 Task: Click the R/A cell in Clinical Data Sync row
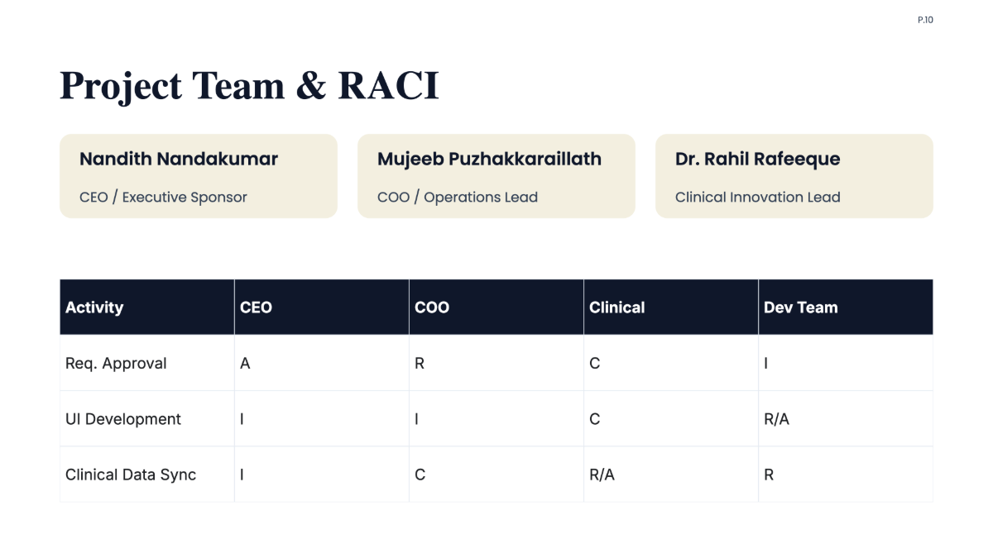click(671, 475)
